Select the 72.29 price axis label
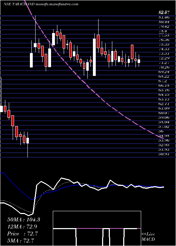 (x=164, y=58)
